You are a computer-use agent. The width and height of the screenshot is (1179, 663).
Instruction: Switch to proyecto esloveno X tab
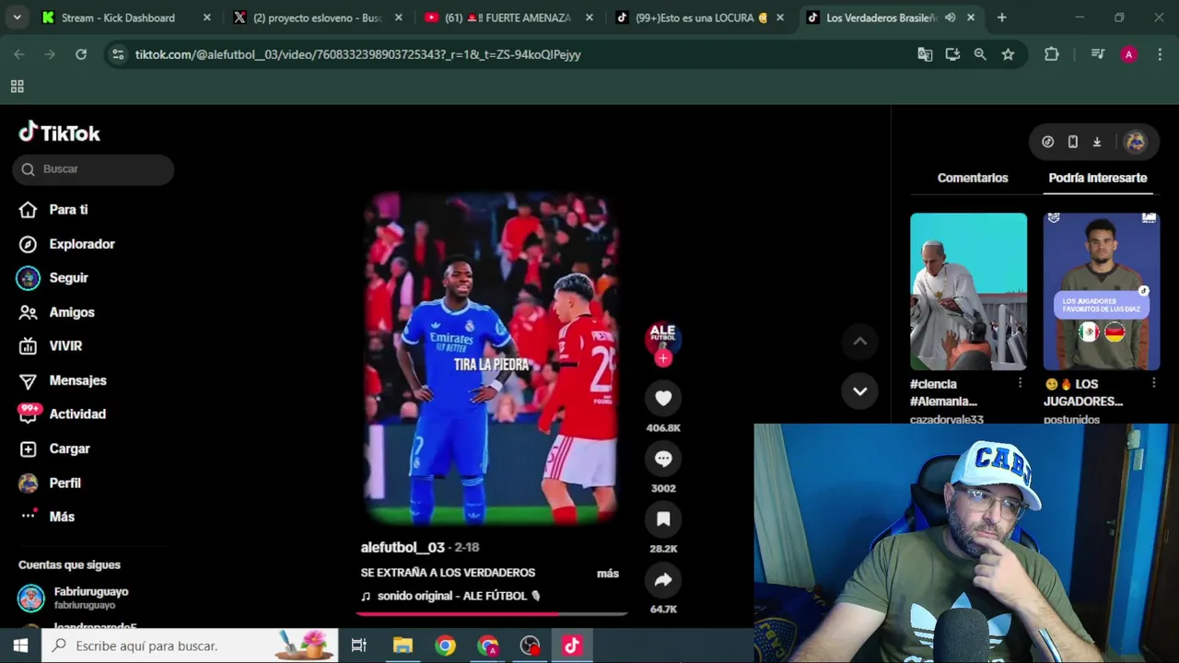click(x=320, y=17)
